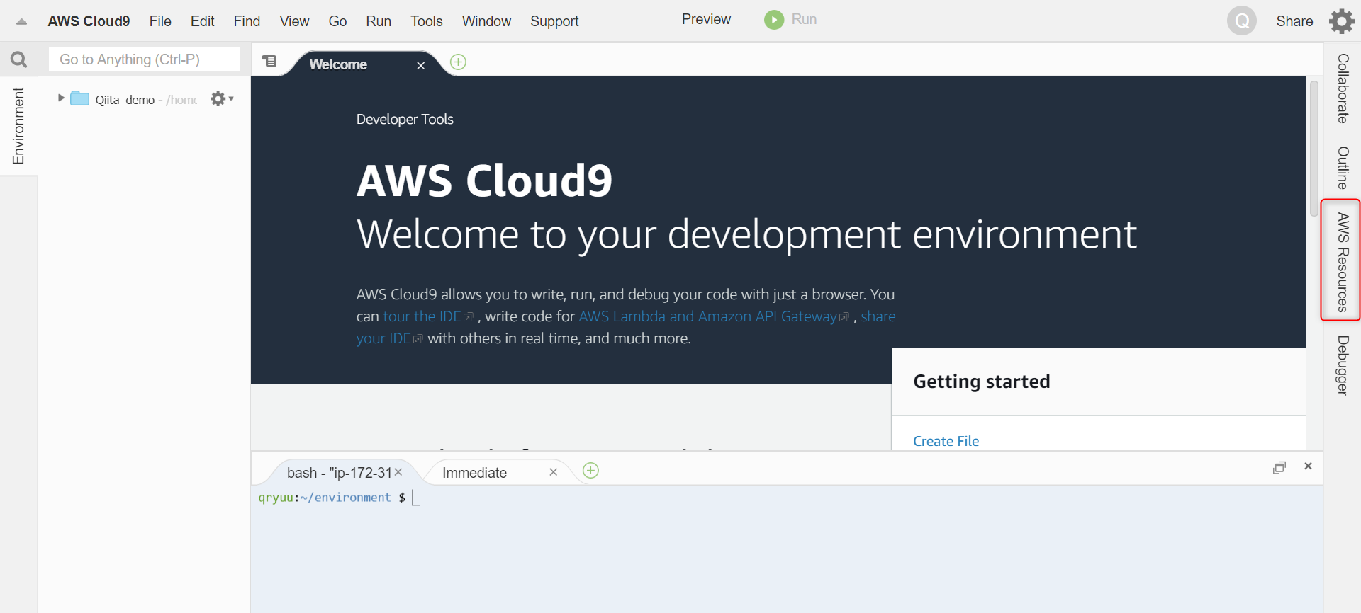The height and width of the screenshot is (613, 1361).
Task: Open the File menu
Action: click(160, 21)
